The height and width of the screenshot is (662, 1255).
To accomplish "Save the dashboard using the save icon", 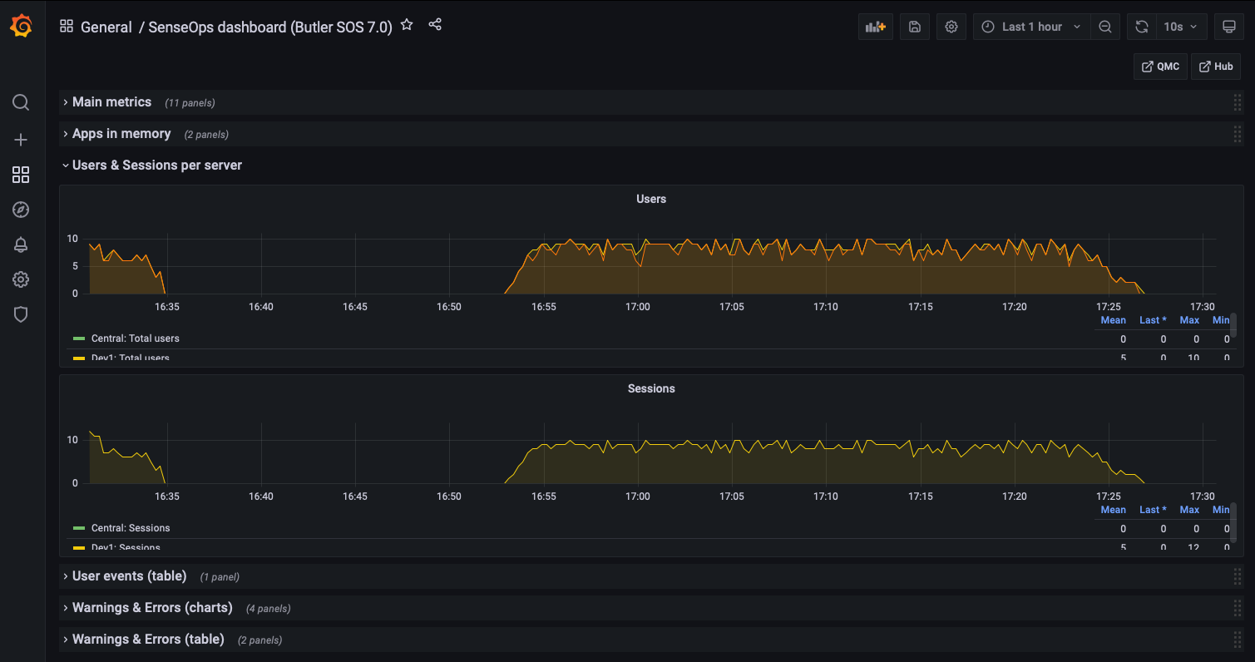I will (x=914, y=26).
